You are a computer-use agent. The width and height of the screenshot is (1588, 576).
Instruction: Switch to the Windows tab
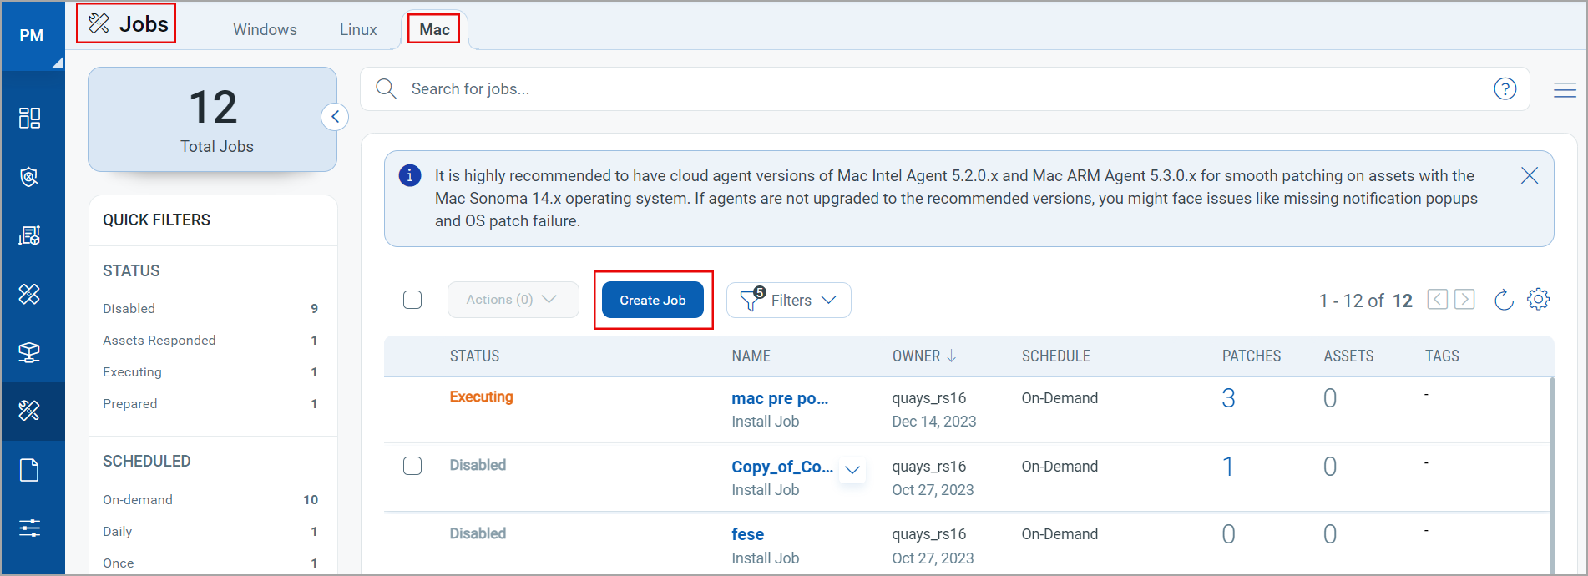click(x=265, y=29)
